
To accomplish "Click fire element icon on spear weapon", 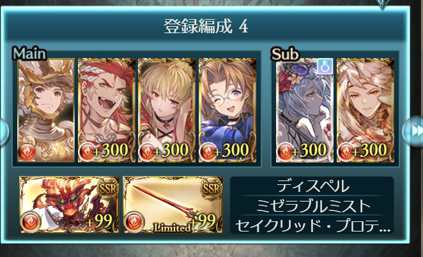I will pos(134,222).
